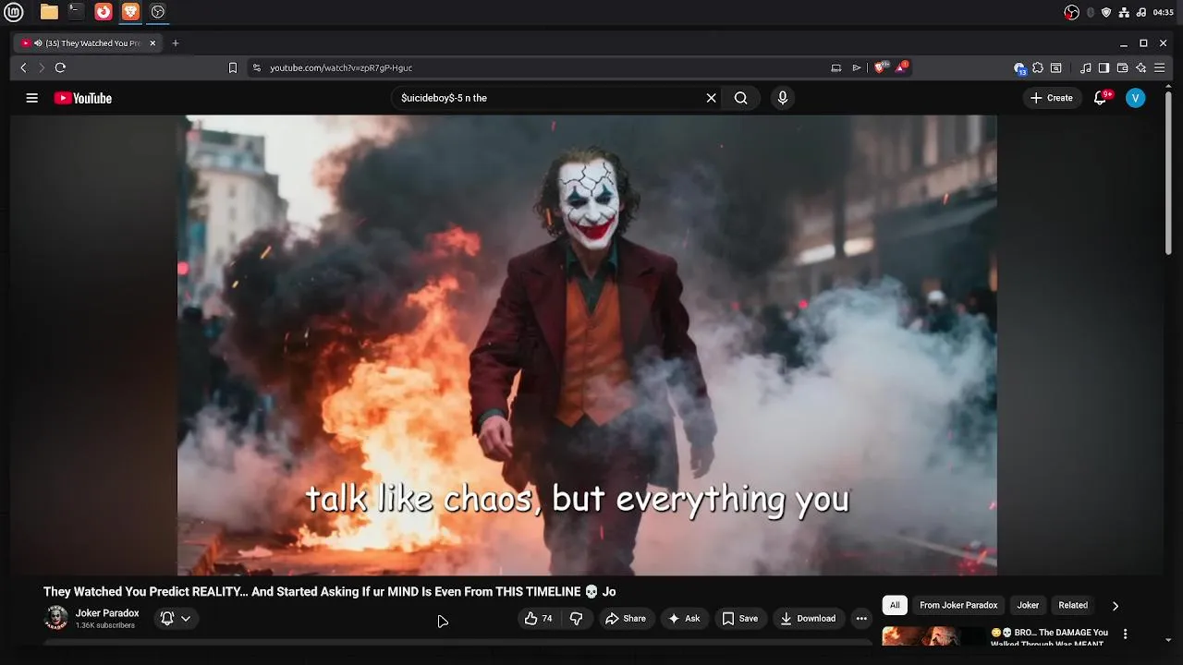
Task: Click the send-arrow icon in address bar
Action: 857,67
